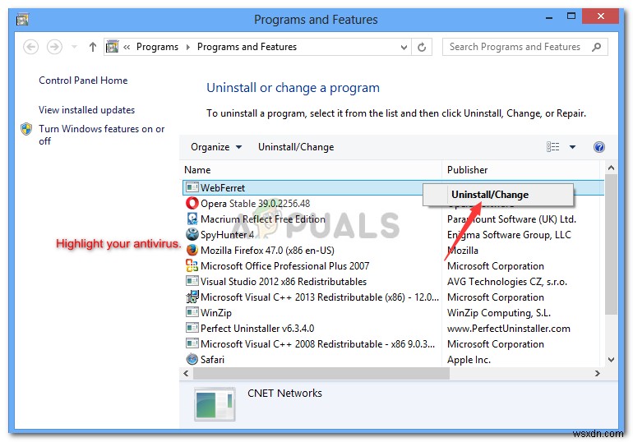The image size is (633, 442).
Task: Click the change view icon
Action: [x=553, y=147]
